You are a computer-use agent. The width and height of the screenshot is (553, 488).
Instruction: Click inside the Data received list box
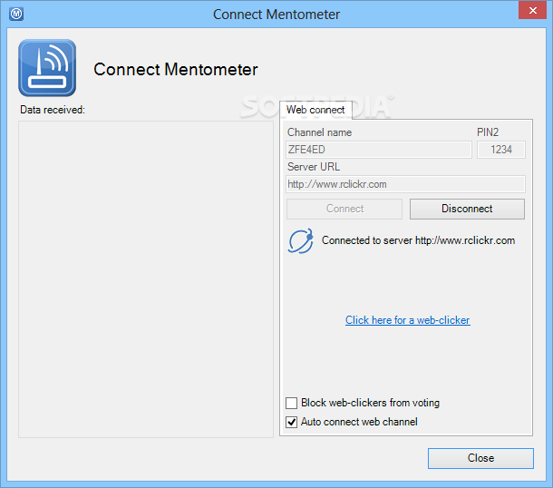[x=146, y=279]
